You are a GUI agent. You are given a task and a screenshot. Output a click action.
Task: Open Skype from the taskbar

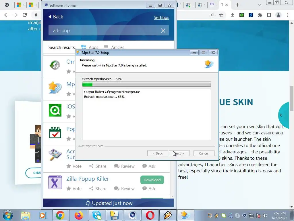[97, 215]
